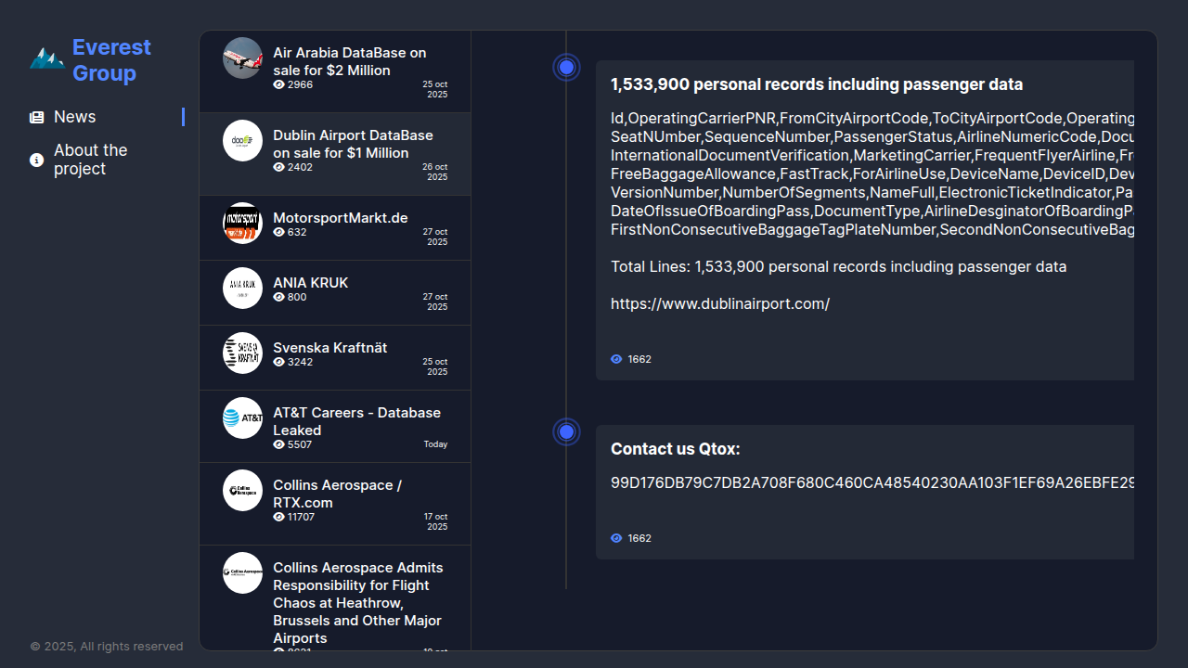Click the dublinairport.com URL
Viewport: 1188px width, 668px height.
pos(720,303)
